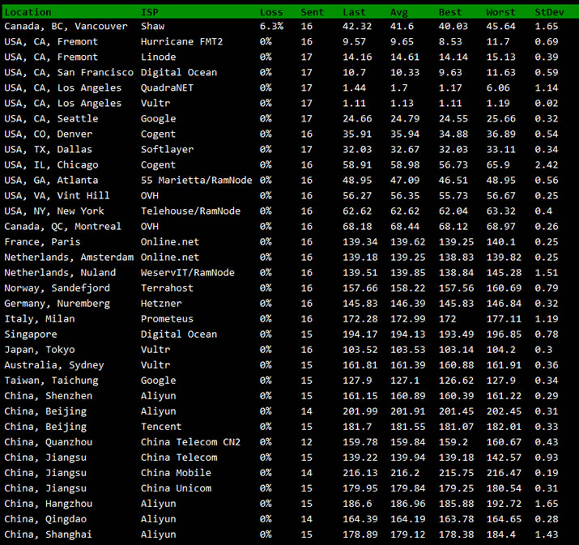This screenshot has width=579, height=545.
Task: Select the 24.66 last value for Google Seattle
Action: click(x=357, y=118)
